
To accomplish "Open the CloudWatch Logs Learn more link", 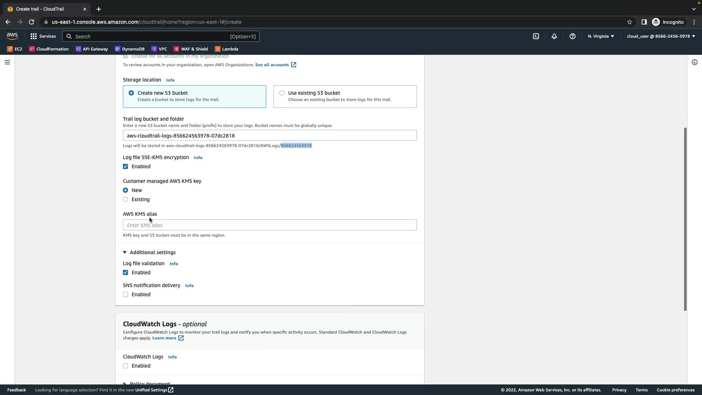I will pyautogui.click(x=164, y=338).
